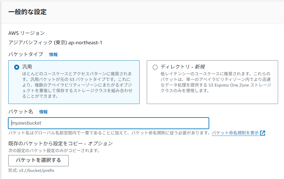
Task: Click the ディレクトリ bucket type description card
Action: [212, 82]
